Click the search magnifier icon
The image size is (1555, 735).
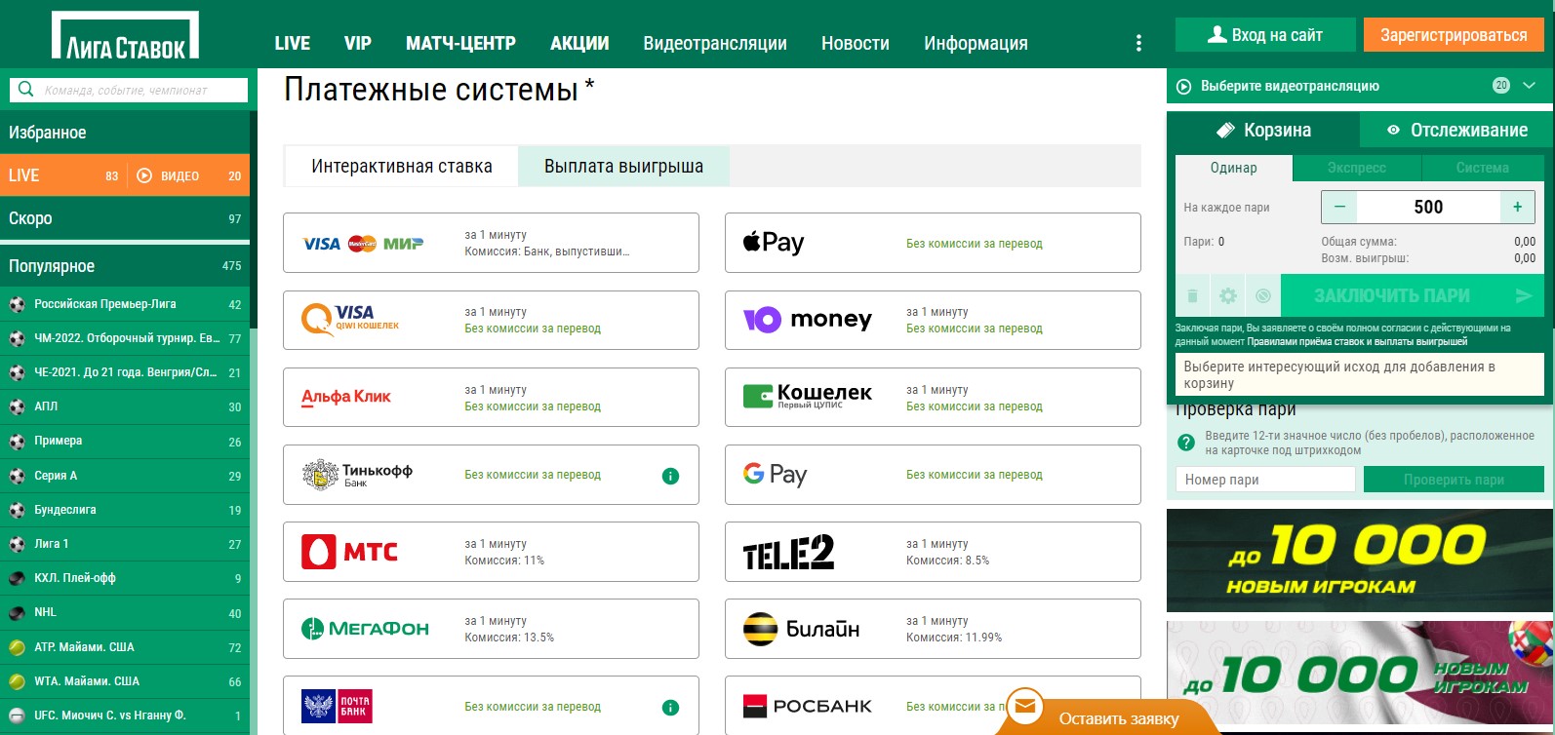(x=26, y=90)
